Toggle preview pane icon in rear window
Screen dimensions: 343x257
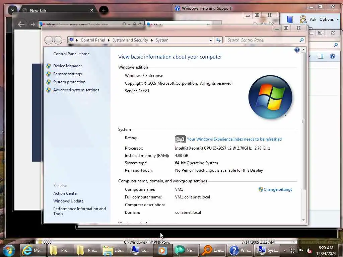[x=321, y=56]
